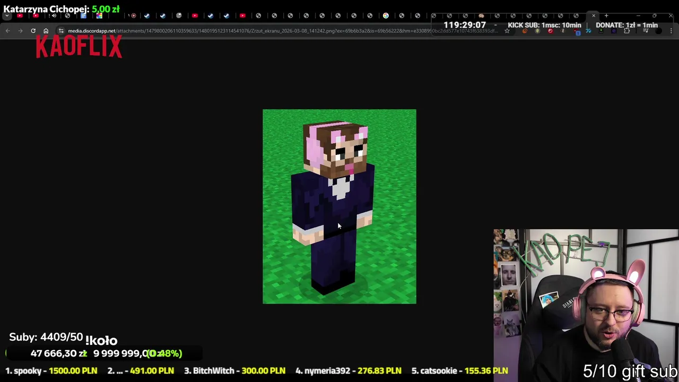The image size is (679, 382).
Task: Click '5. catsookie - 155.36 PLN' entry
Action: tap(459, 371)
